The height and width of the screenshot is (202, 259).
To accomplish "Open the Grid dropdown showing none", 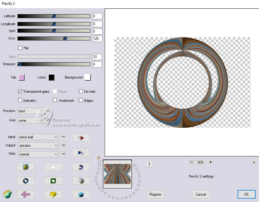I will 31,120.
